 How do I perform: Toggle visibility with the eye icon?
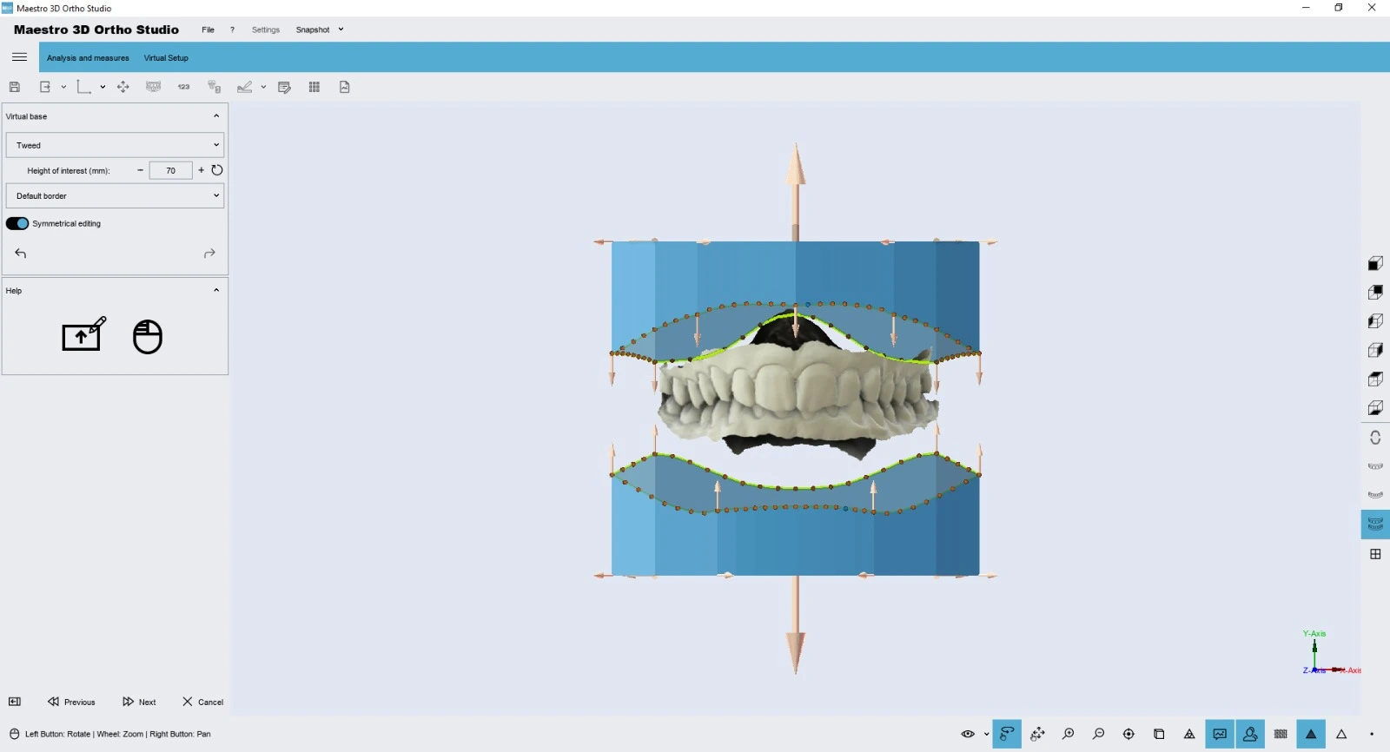(967, 735)
